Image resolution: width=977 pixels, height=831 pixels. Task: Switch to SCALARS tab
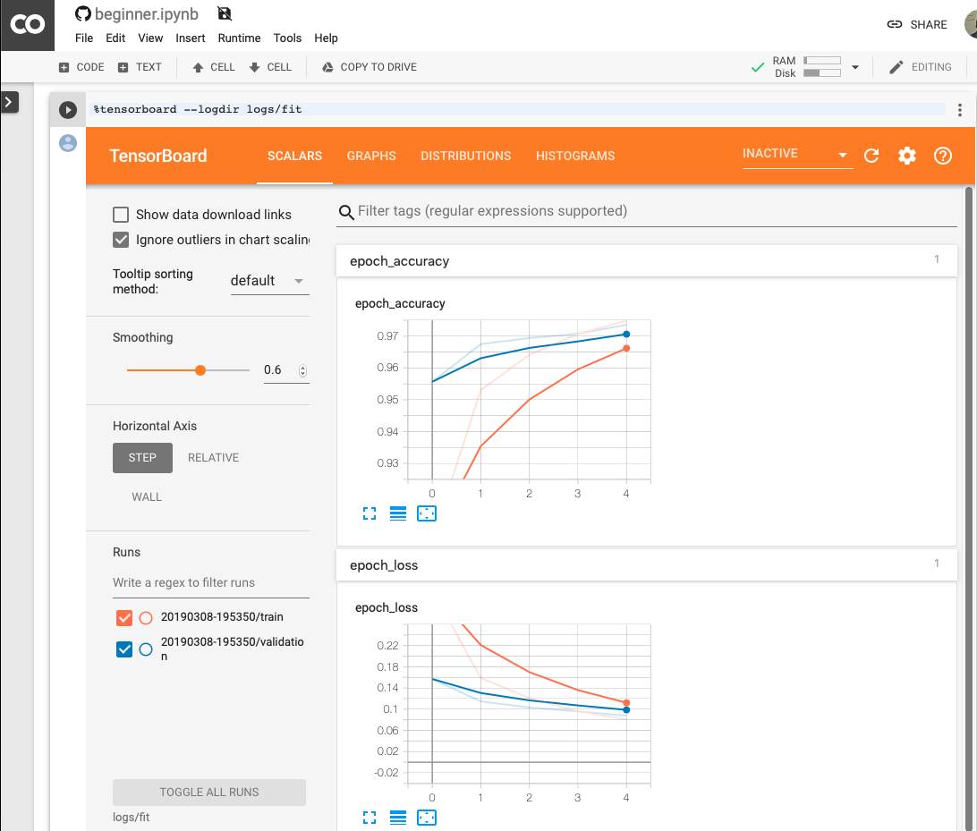pyautogui.click(x=294, y=157)
